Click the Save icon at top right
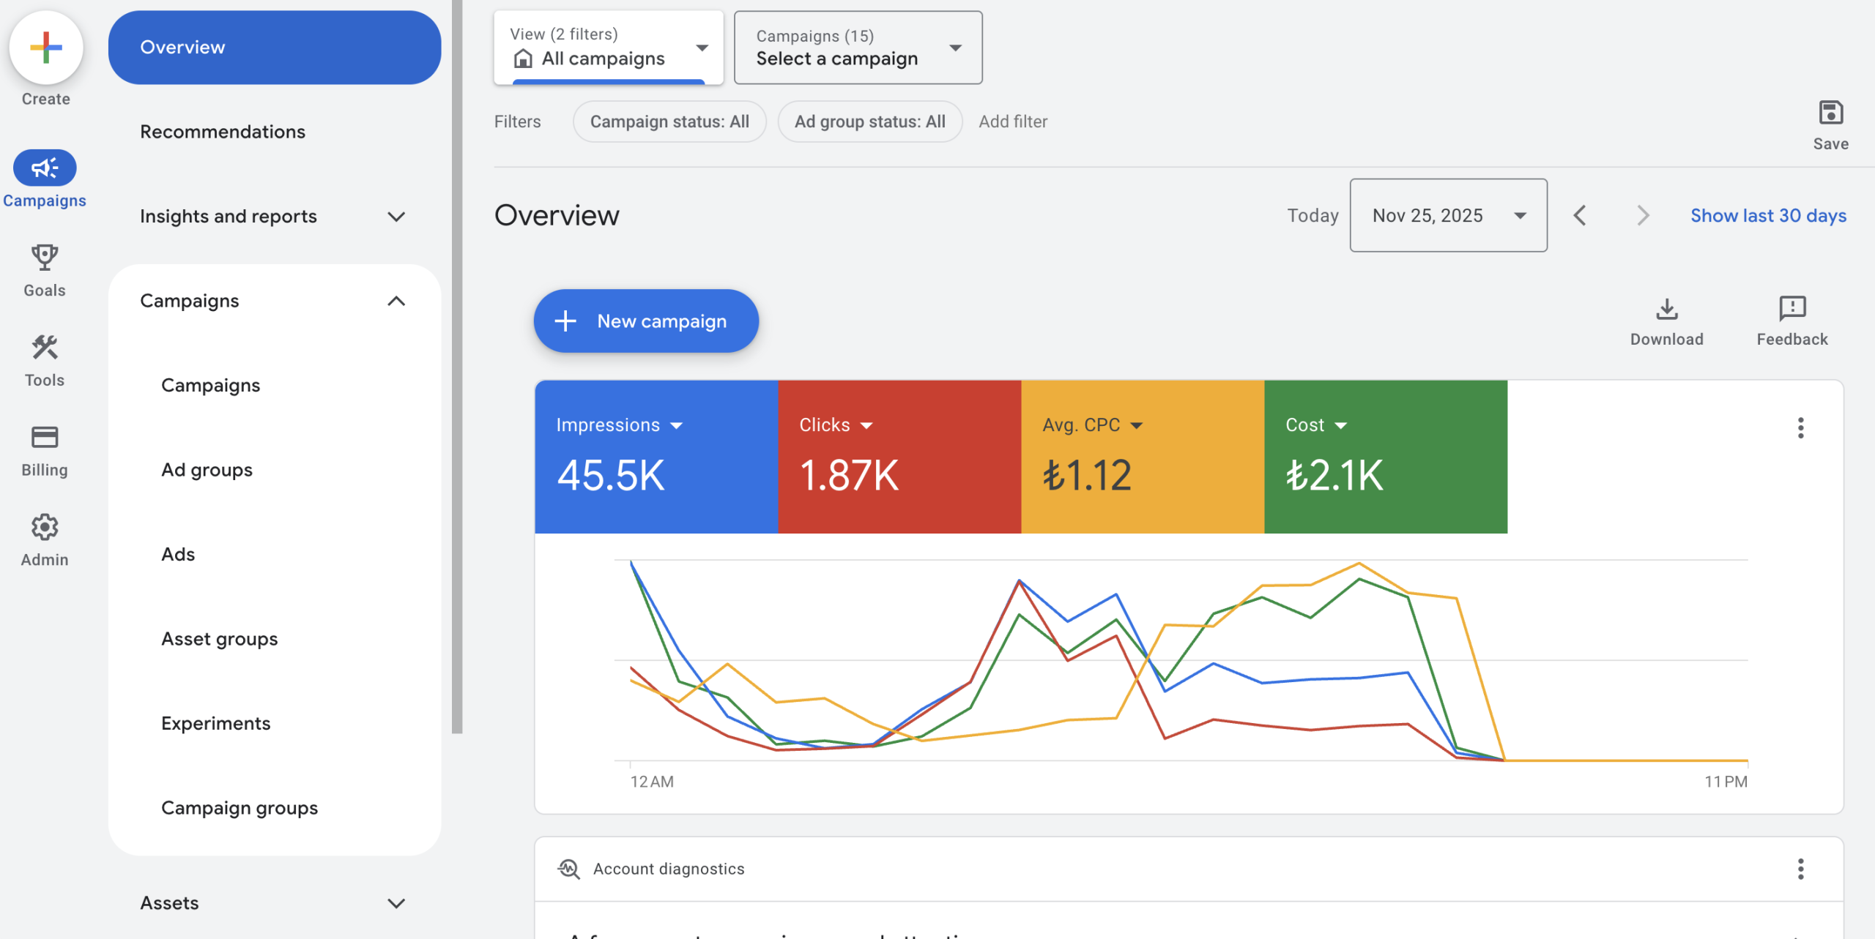This screenshot has width=1875, height=939. [x=1830, y=113]
